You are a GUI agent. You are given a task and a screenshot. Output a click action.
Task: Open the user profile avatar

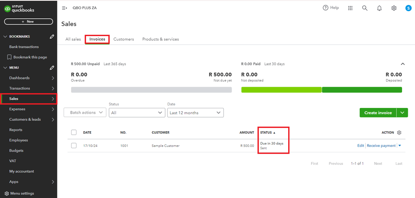[408, 8]
